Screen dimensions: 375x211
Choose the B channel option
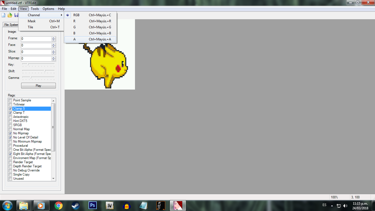pyautogui.click(x=90, y=33)
